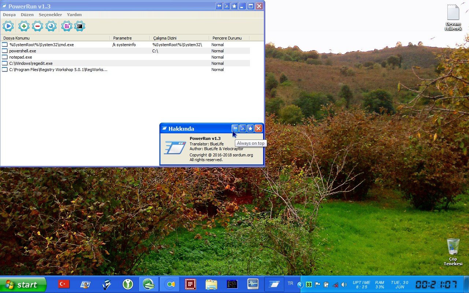Viewport: 469px width, 293px height.
Task: Toggle Always on top in the Hakkında dialog
Action: 235,128
